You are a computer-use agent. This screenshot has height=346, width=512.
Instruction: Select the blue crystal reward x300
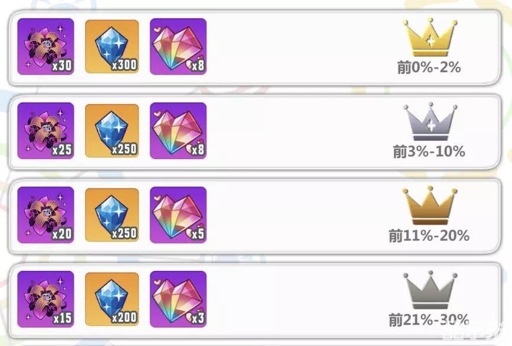click(112, 46)
